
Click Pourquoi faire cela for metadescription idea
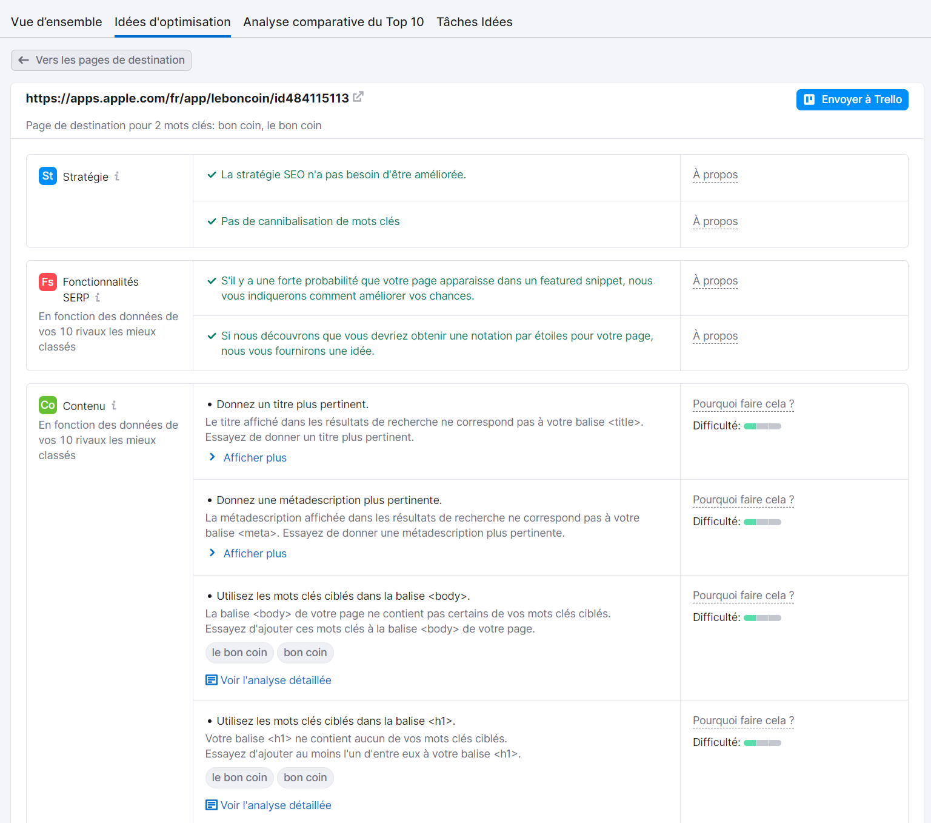[743, 500]
